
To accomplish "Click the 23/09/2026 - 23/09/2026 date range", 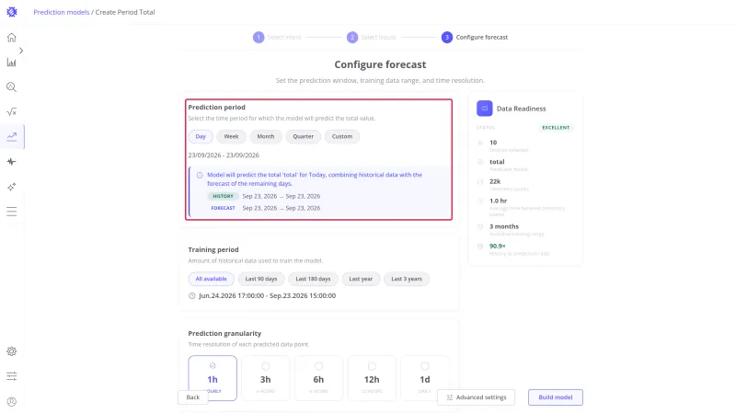I will 224,155.
